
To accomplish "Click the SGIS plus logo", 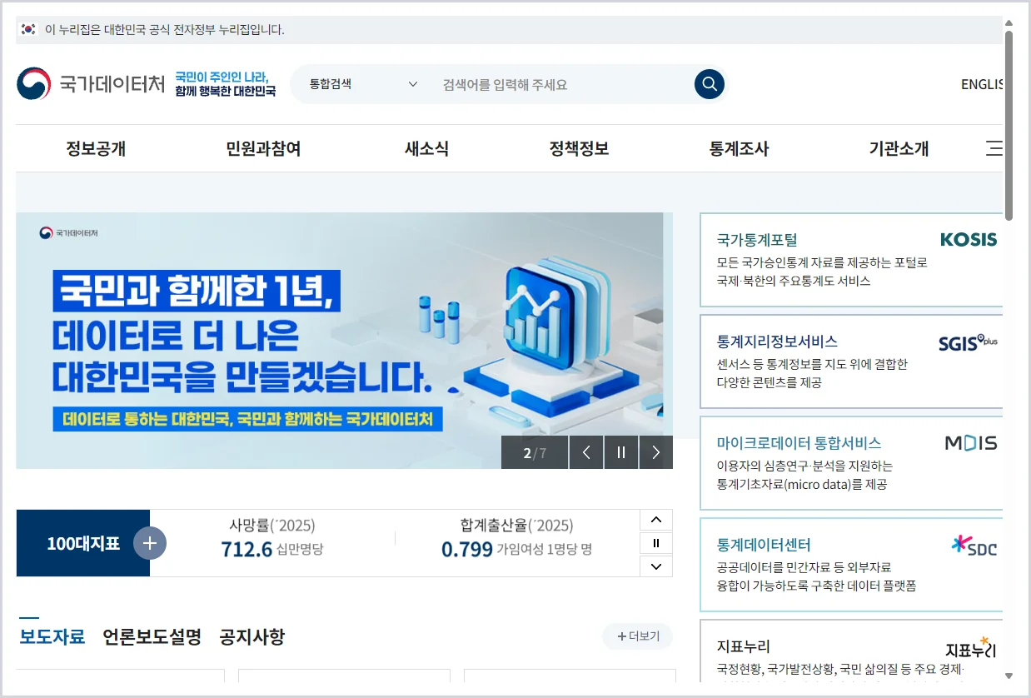I will (968, 342).
